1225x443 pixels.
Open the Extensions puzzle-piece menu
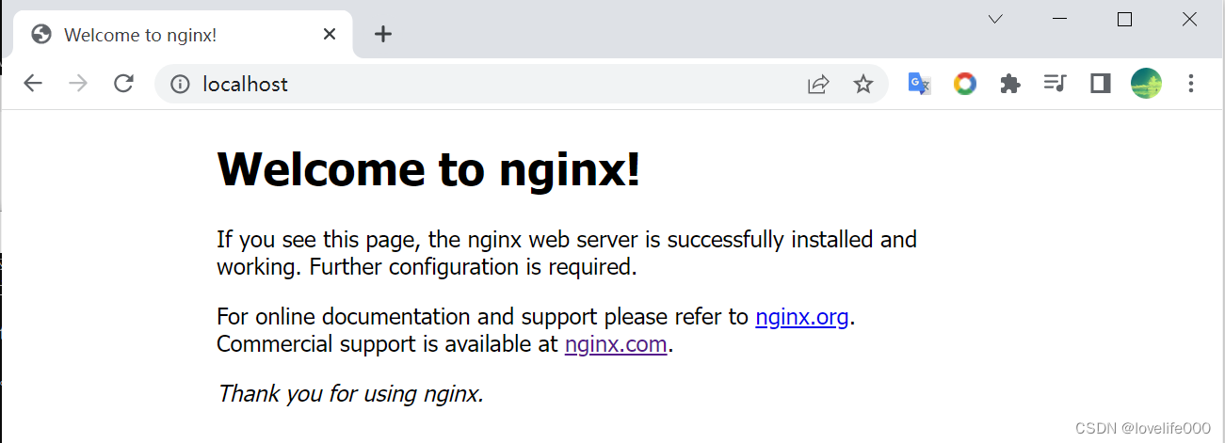pos(1010,84)
